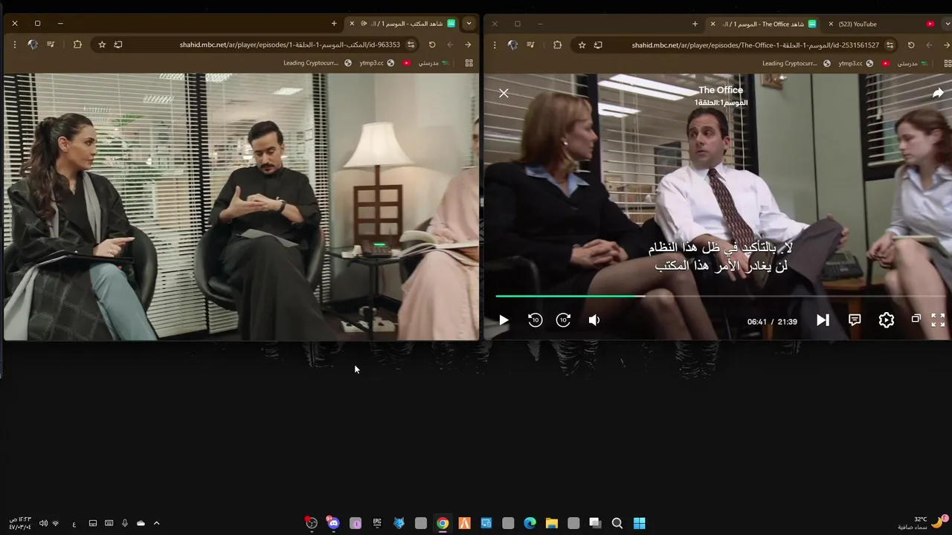Skip The Office video forward 10 seconds
The image size is (952, 535).
click(x=564, y=320)
